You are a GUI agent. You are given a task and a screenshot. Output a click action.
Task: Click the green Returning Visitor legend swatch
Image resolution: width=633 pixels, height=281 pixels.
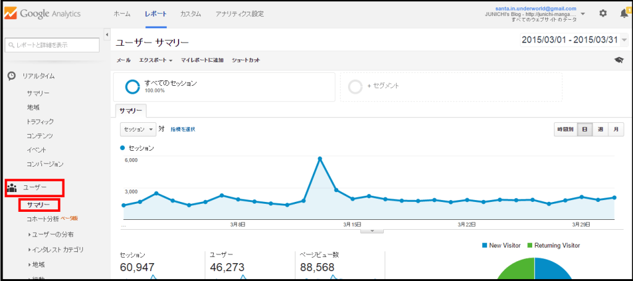point(530,245)
